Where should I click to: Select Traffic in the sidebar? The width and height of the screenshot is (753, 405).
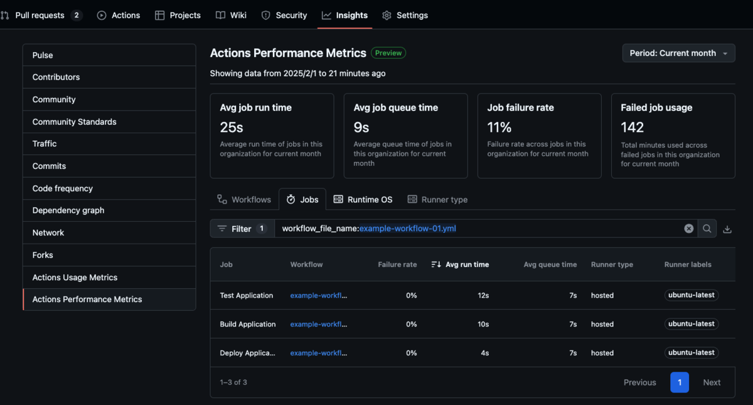tap(109, 144)
